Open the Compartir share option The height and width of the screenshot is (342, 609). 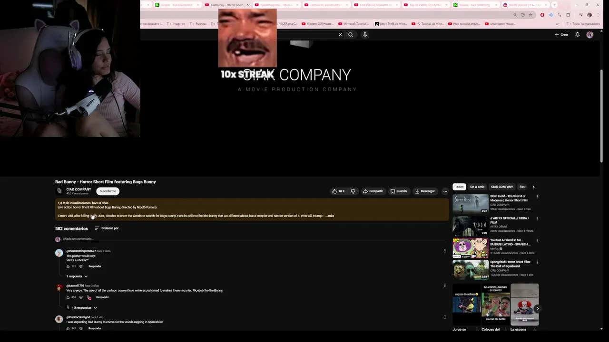(x=373, y=191)
